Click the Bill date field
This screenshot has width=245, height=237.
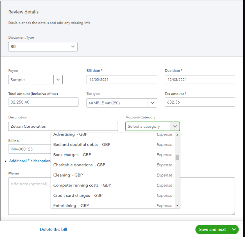(x=122, y=80)
